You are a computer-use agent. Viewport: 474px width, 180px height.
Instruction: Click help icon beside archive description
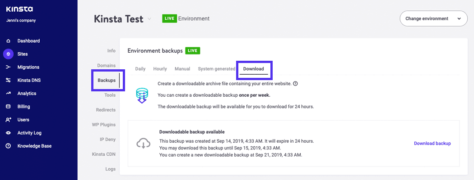(x=296, y=84)
